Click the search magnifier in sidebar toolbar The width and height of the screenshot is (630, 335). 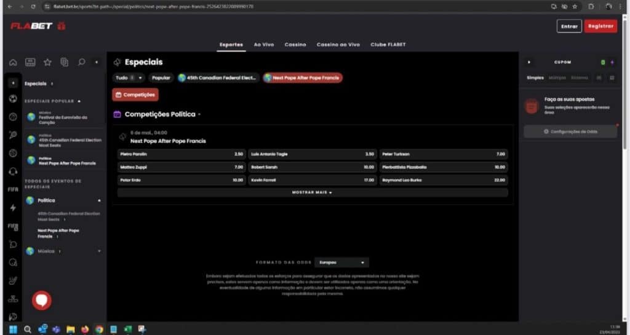click(81, 62)
